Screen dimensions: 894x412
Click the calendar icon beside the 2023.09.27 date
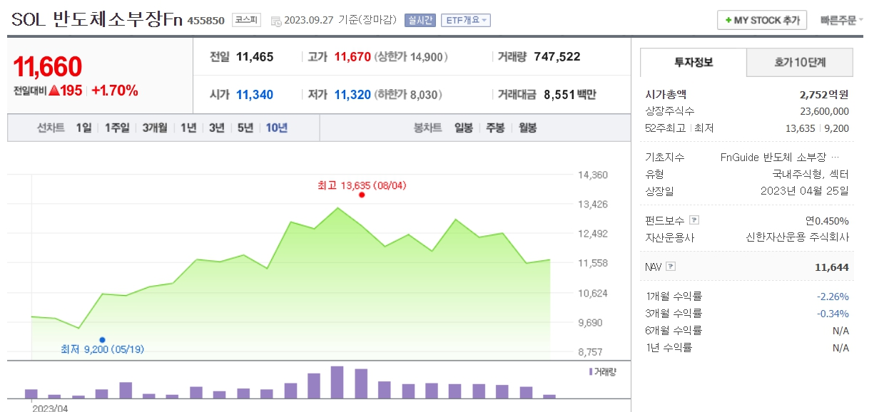(x=276, y=21)
